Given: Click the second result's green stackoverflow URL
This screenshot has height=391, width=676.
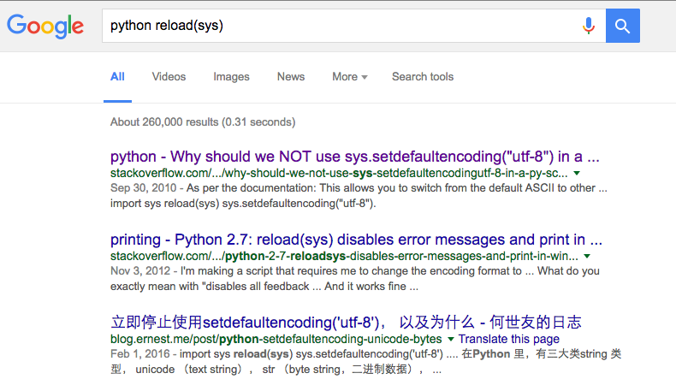Looking at the screenshot, I should 344,255.
